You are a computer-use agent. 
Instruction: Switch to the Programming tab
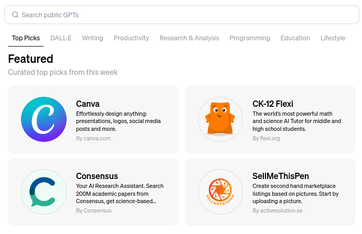coord(250,38)
